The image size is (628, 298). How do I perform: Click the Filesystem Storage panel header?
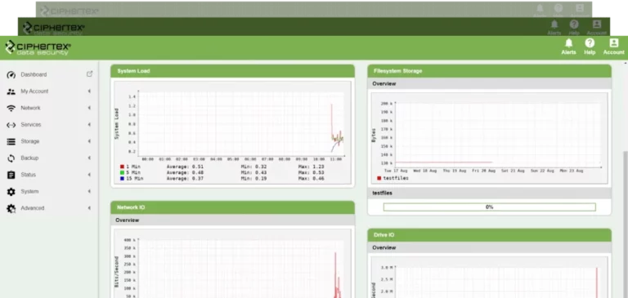[x=490, y=71]
